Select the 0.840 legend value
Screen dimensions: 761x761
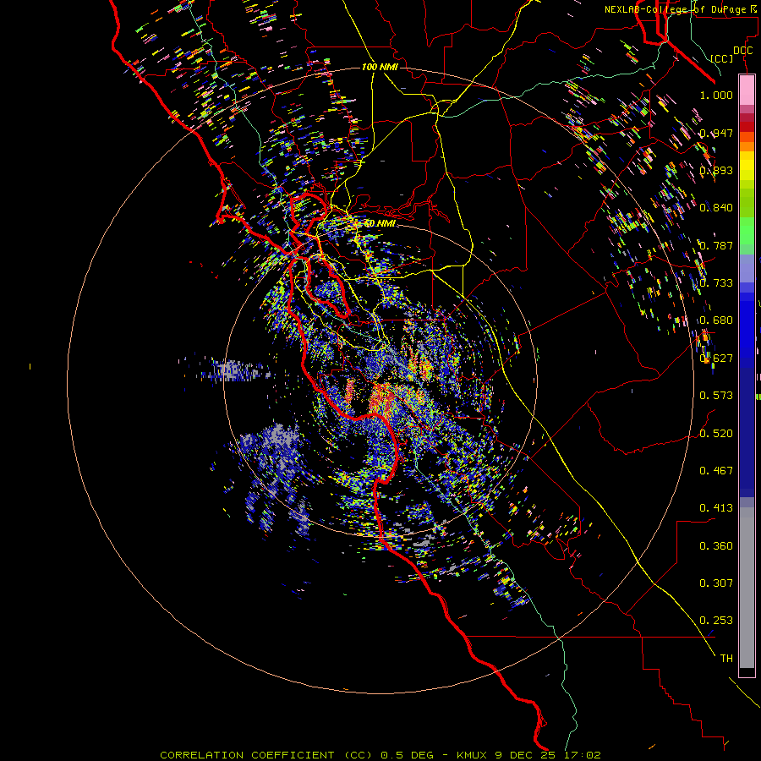[716, 208]
